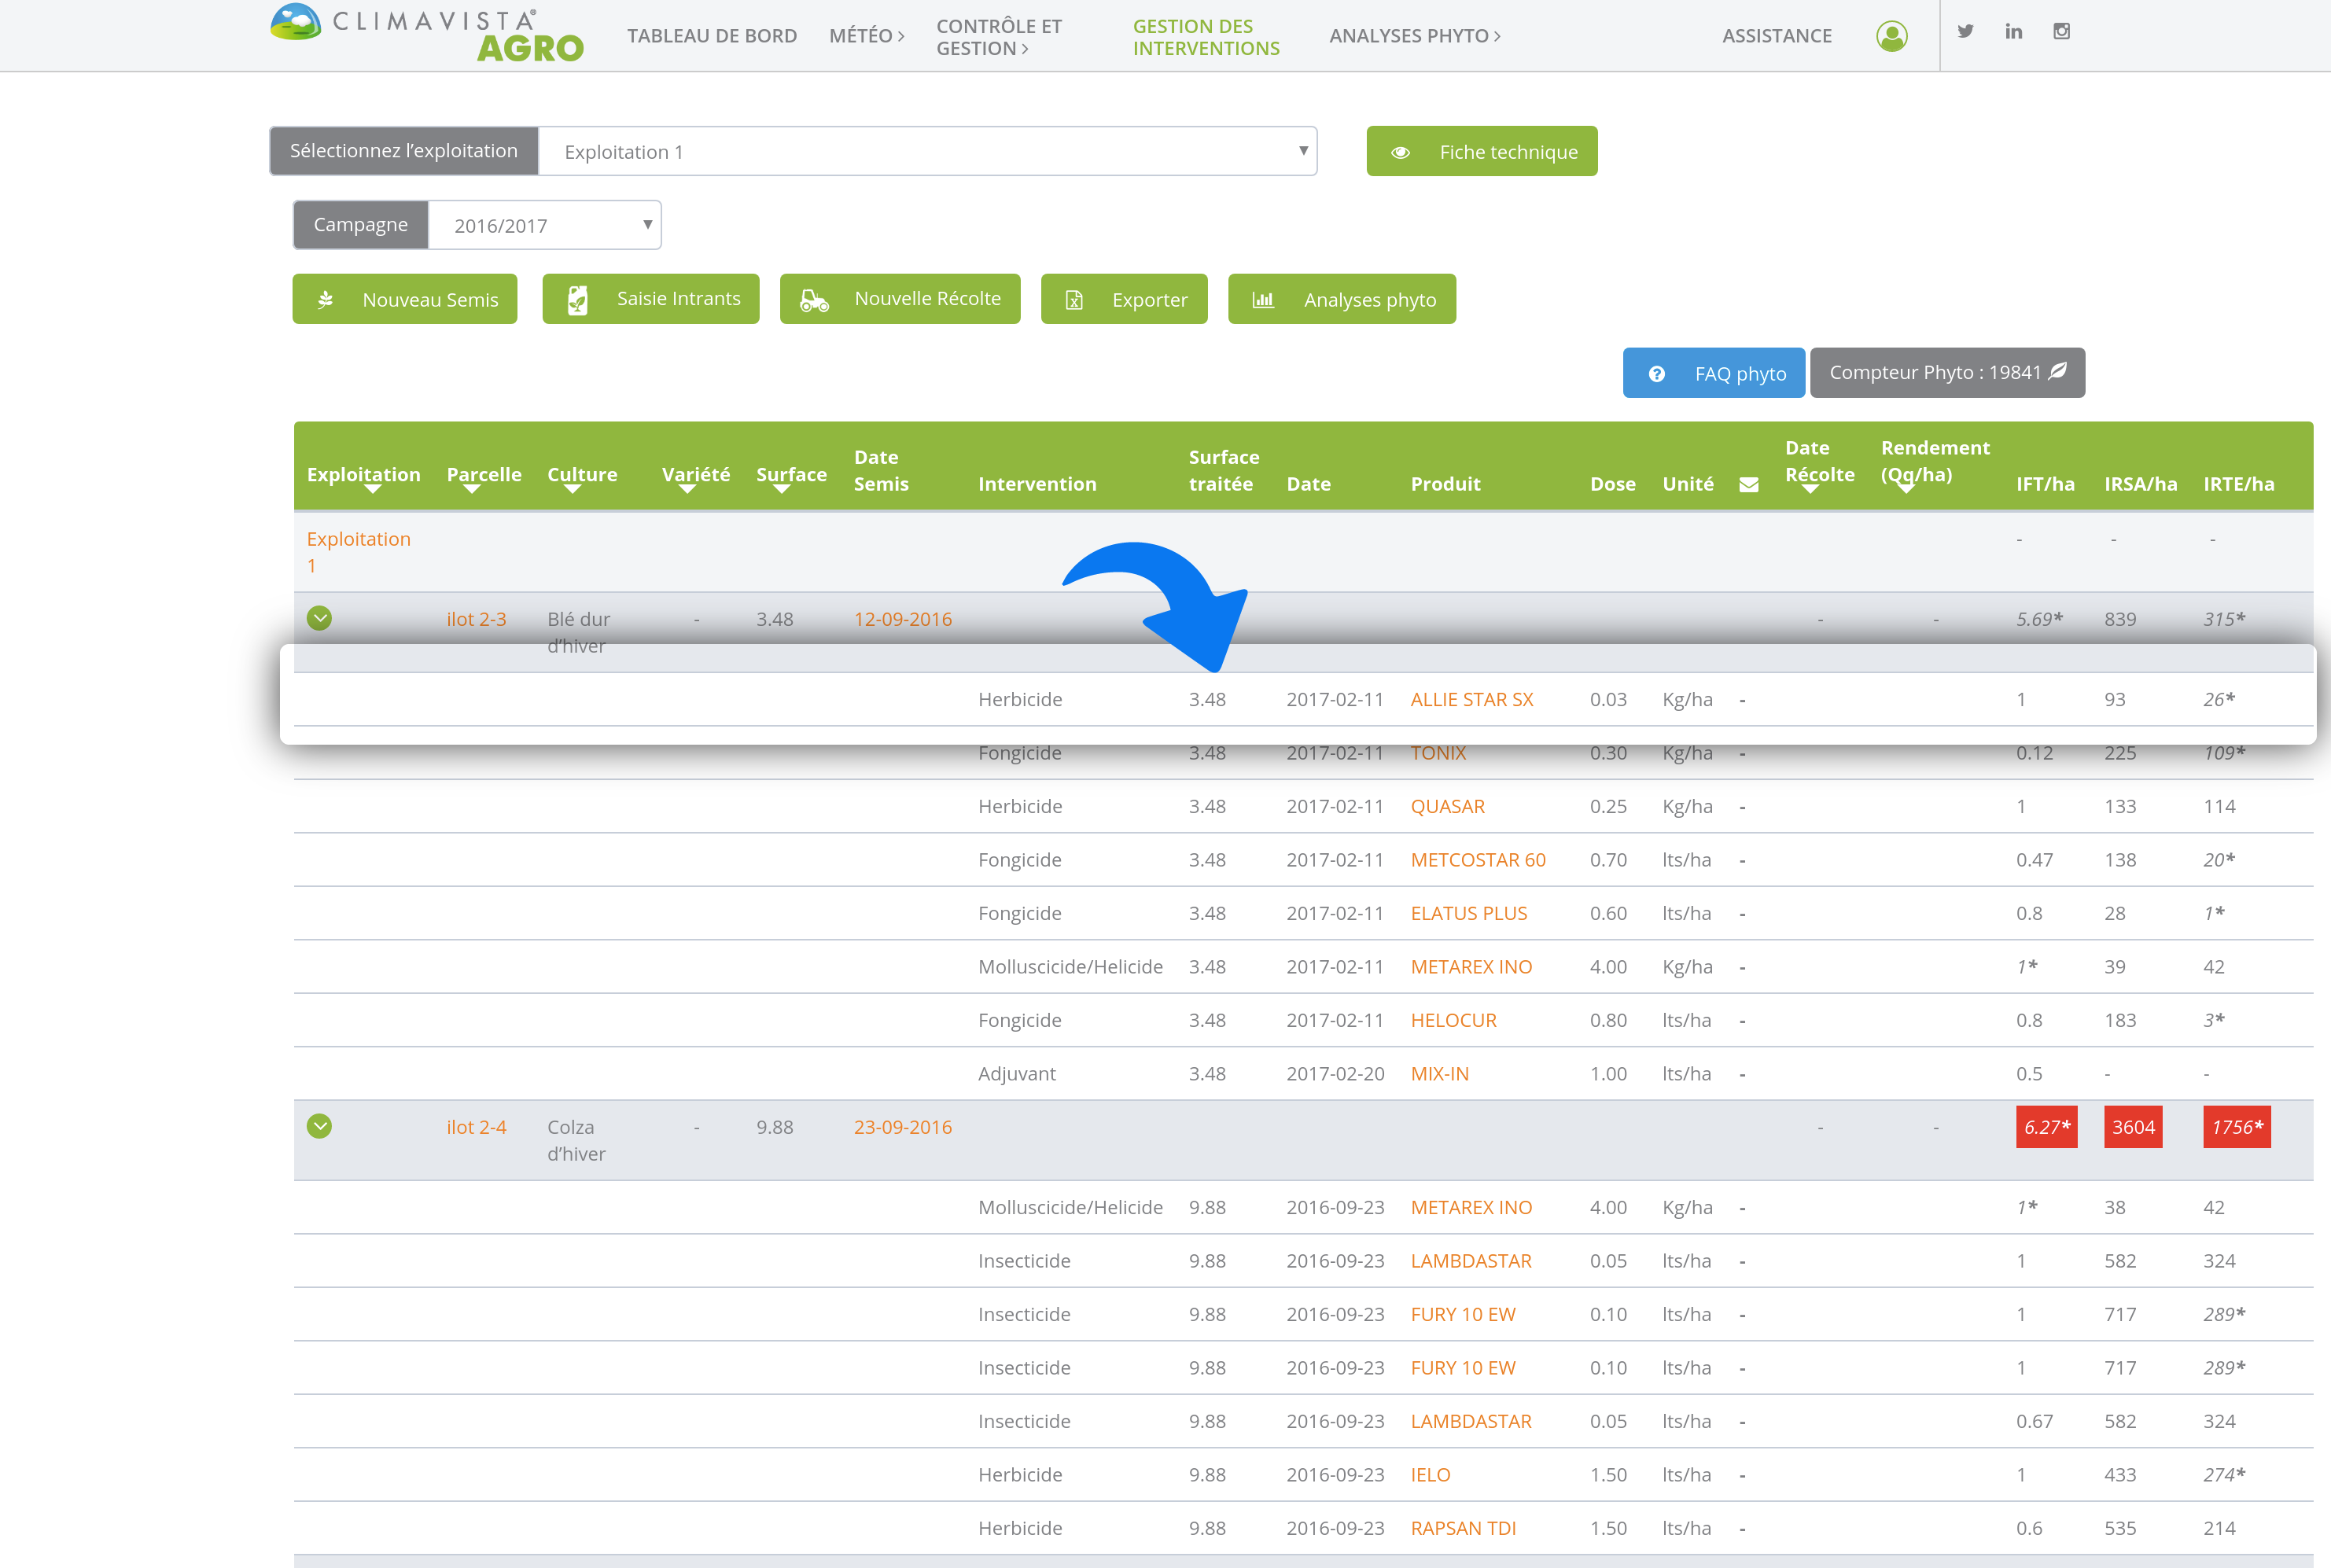Open the IELO product link
Screen dimensions: 2331x1568
tap(1430, 1475)
